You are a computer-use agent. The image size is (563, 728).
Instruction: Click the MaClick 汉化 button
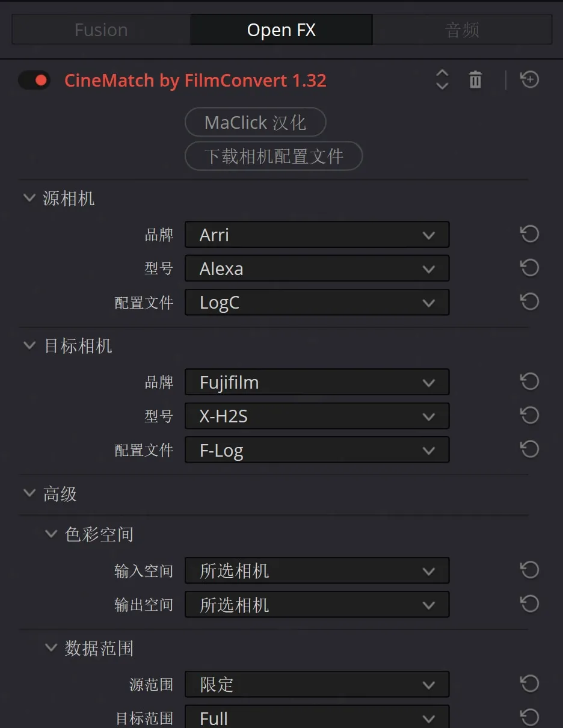click(255, 123)
